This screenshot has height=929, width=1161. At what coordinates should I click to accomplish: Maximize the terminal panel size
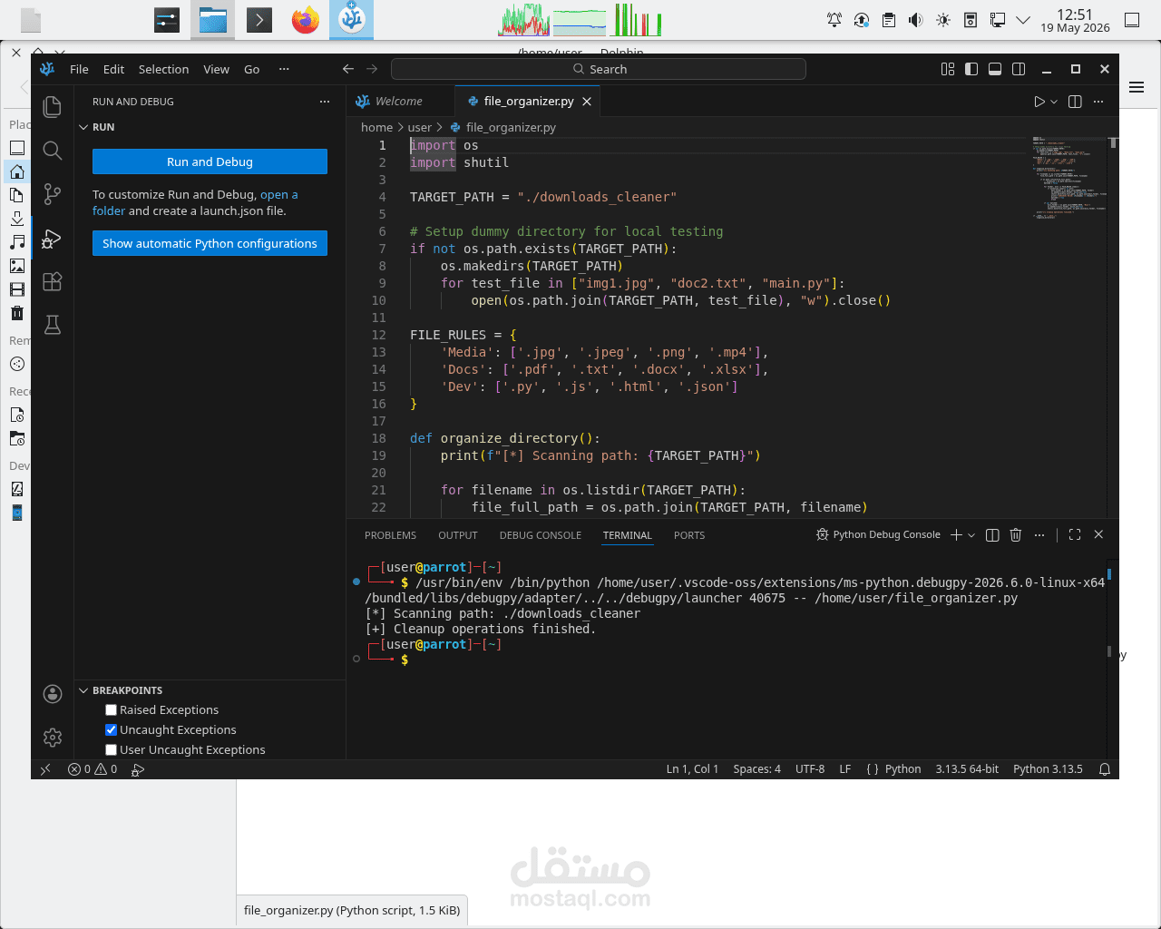1075,535
